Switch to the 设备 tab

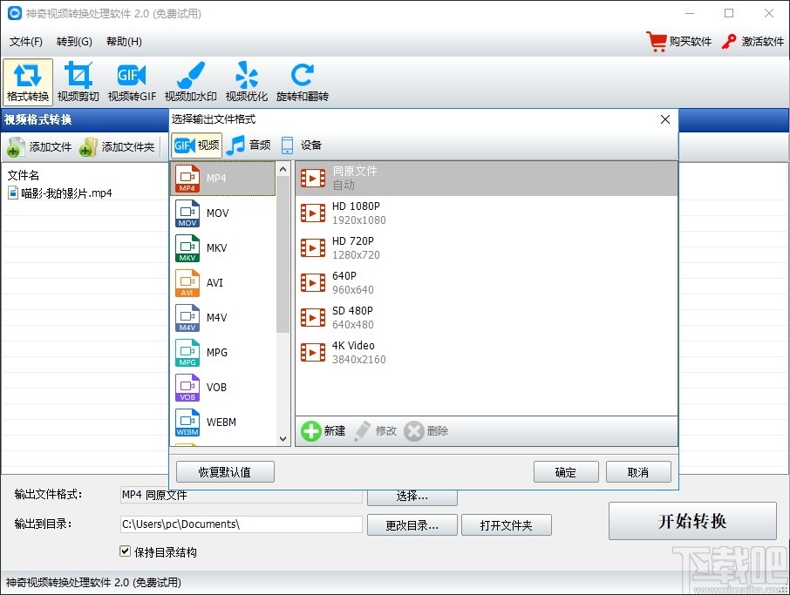[302, 145]
